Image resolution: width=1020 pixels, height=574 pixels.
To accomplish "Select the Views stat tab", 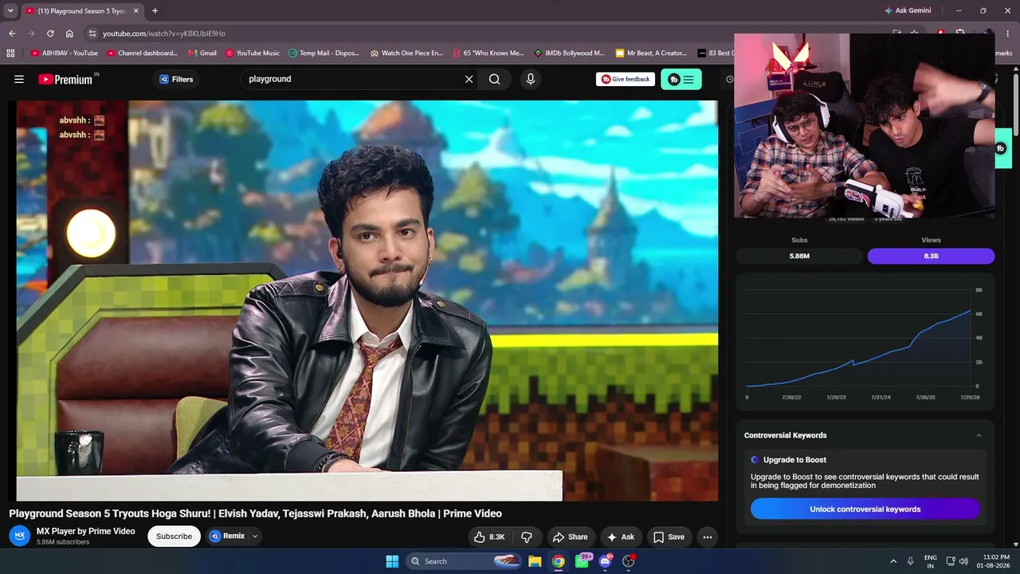I will 931,256.
